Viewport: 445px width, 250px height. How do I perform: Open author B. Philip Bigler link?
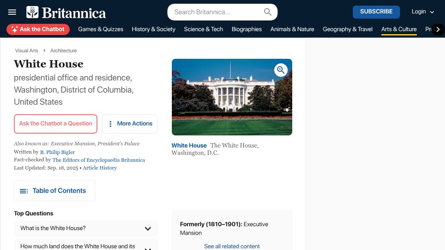(58, 152)
